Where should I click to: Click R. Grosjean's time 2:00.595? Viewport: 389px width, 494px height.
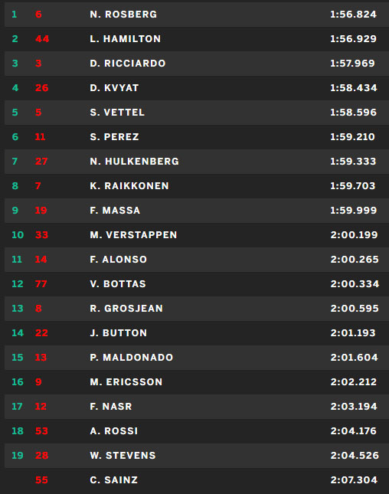click(x=355, y=309)
